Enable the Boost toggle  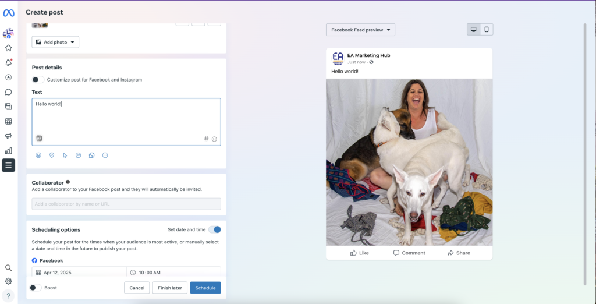[x=36, y=288]
